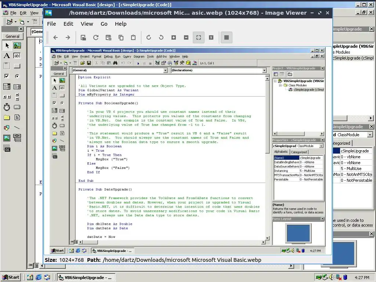
Task: Open the Project menu in pictured VB6 window
Action: pyautogui.click(x=85, y=57)
